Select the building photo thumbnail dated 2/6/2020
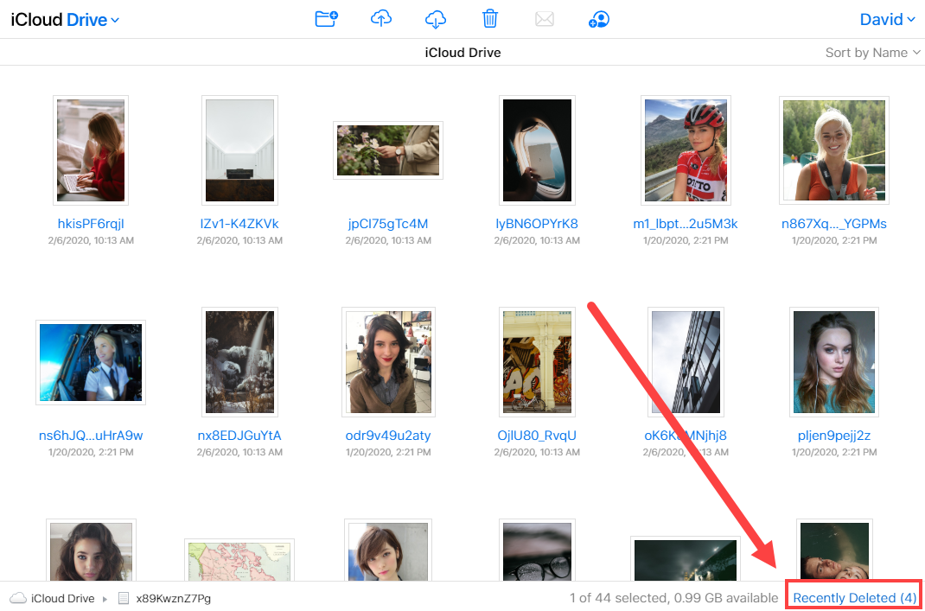 (x=686, y=362)
